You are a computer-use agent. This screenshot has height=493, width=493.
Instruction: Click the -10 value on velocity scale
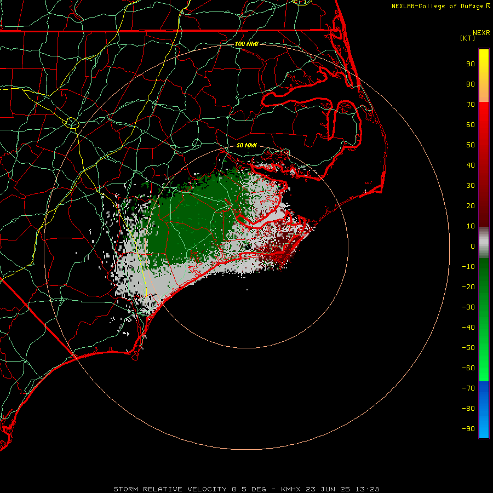(x=468, y=267)
